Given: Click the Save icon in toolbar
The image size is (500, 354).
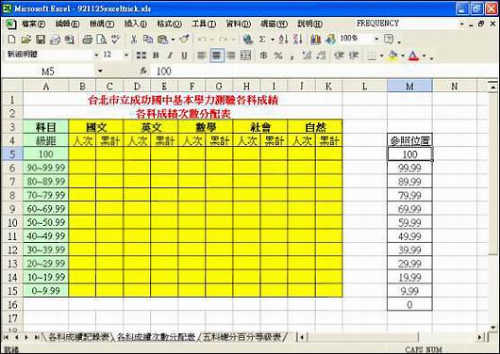Looking at the screenshot, I should pyautogui.click(x=41, y=40).
